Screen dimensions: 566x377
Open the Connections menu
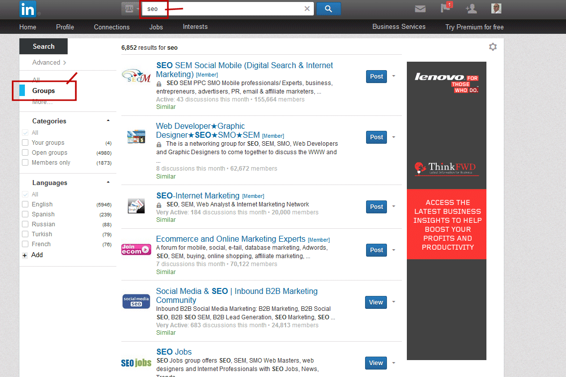tap(111, 27)
